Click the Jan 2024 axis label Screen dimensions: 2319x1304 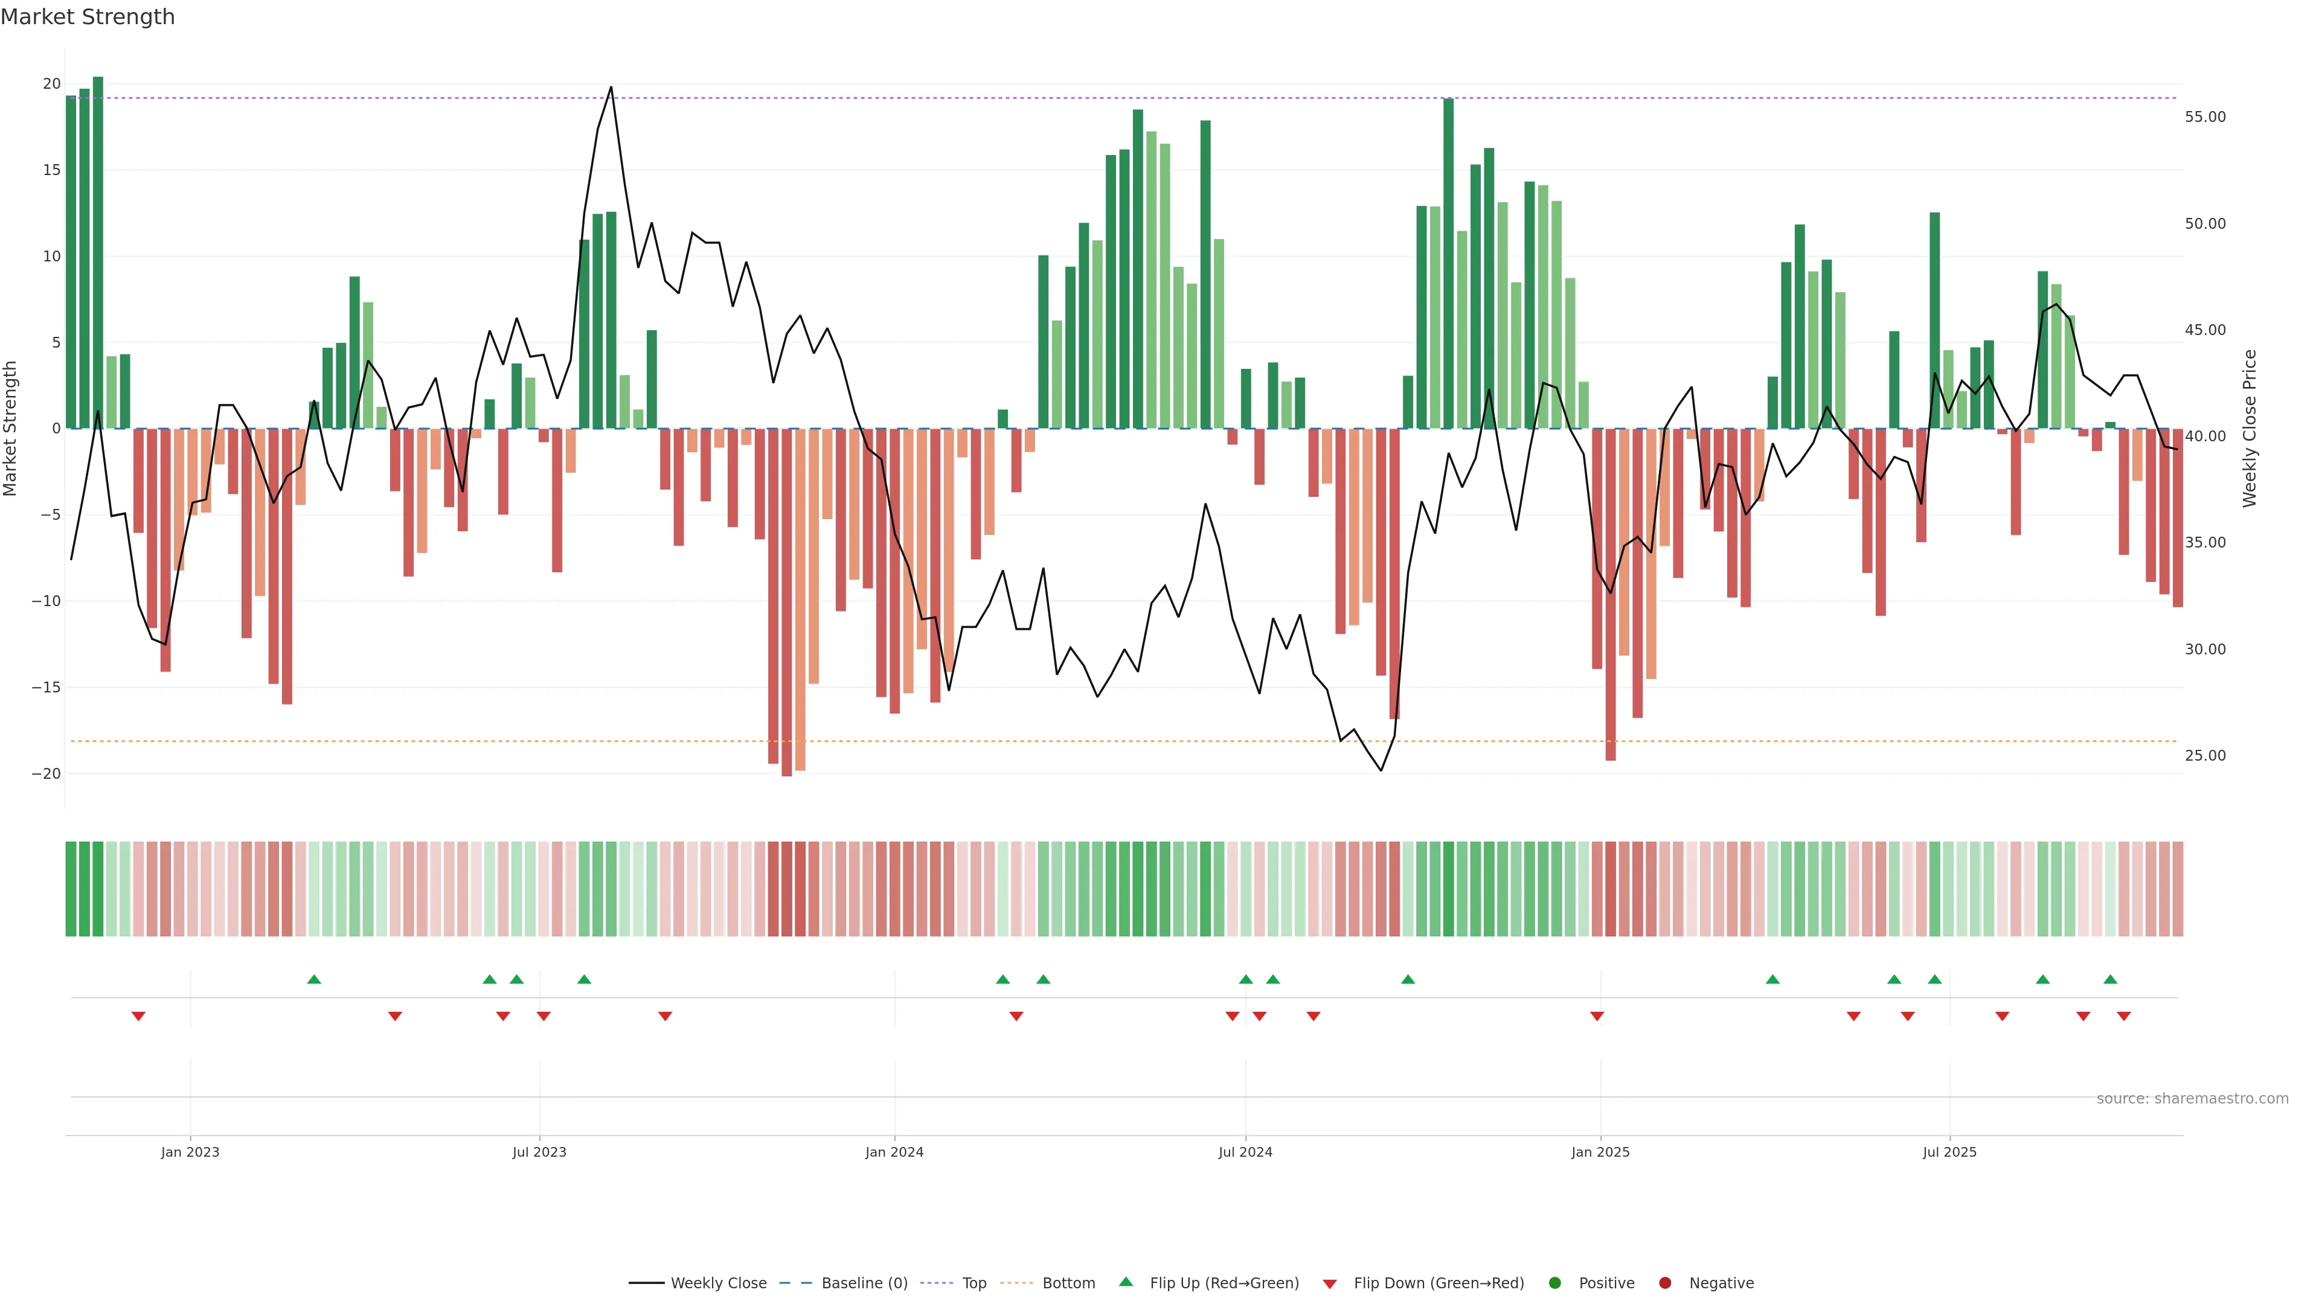point(894,1152)
